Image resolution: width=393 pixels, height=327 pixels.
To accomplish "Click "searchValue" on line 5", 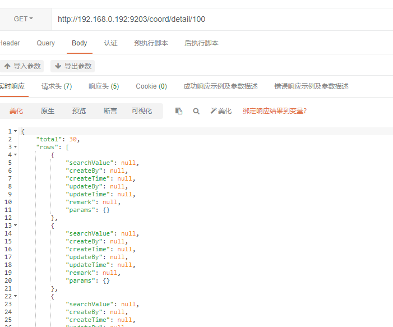I will 90,163.
